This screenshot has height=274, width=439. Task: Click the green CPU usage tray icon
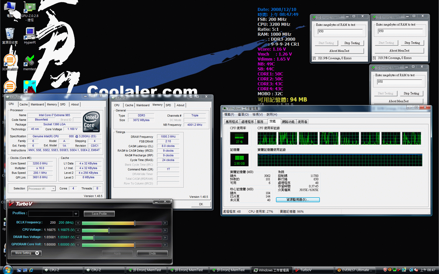click(x=395, y=270)
